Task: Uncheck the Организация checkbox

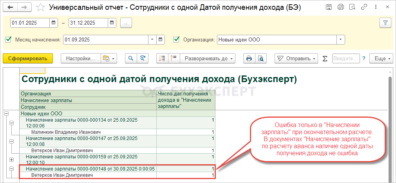Action: tap(176, 39)
